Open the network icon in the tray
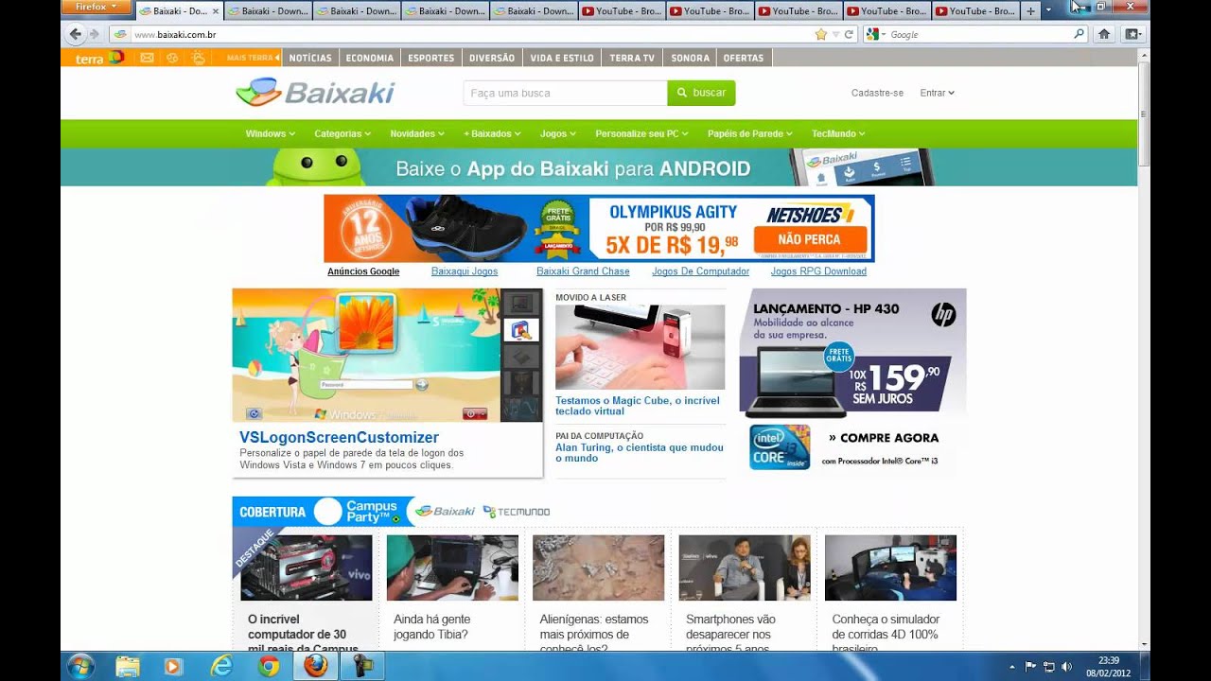This screenshot has width=1211, height=681. pos(1048,666)
